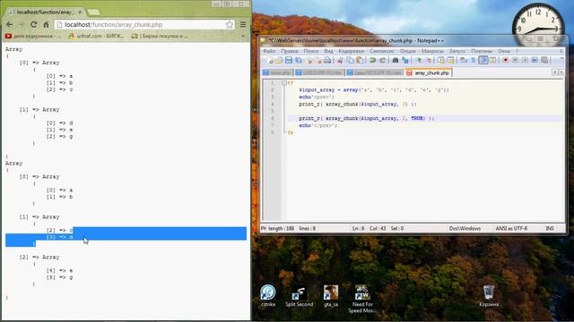Open Find with the binoculars icon
Viewport: 574px width, 322px height.
click(396, 60)
